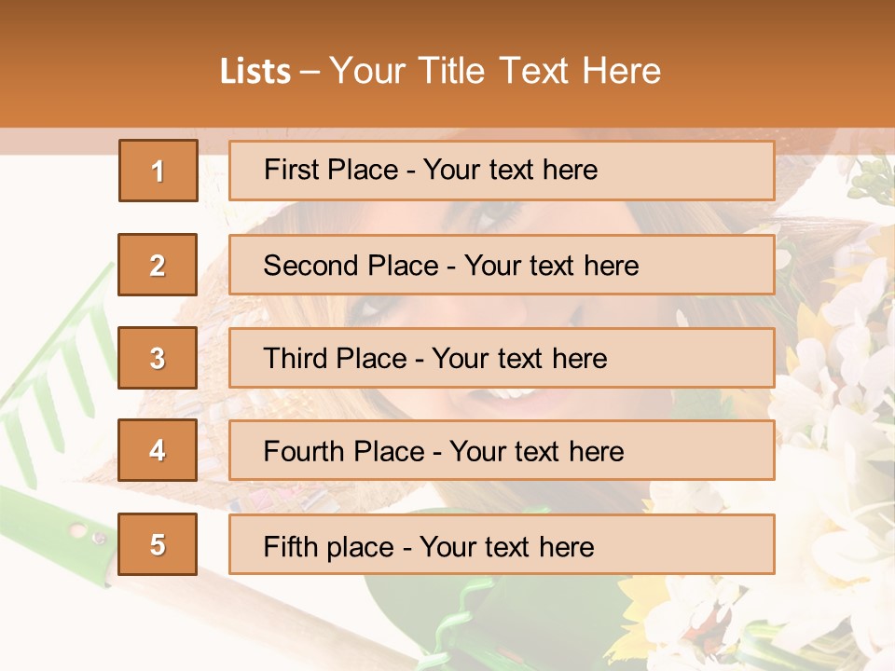The image size is (895, 671).
Task: Click the number 5 box
Action: click(158, 543)
